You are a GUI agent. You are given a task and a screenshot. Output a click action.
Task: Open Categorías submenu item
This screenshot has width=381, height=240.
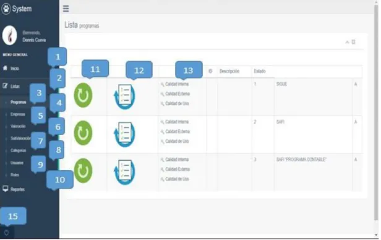[18, 150]
